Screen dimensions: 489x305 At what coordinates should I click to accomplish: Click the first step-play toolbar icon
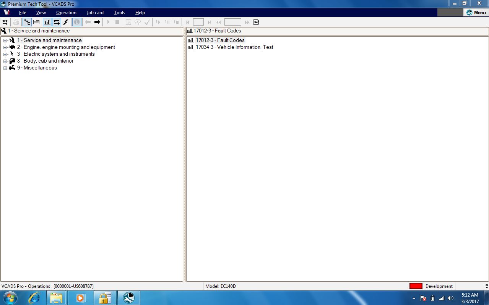click(158, 22)
